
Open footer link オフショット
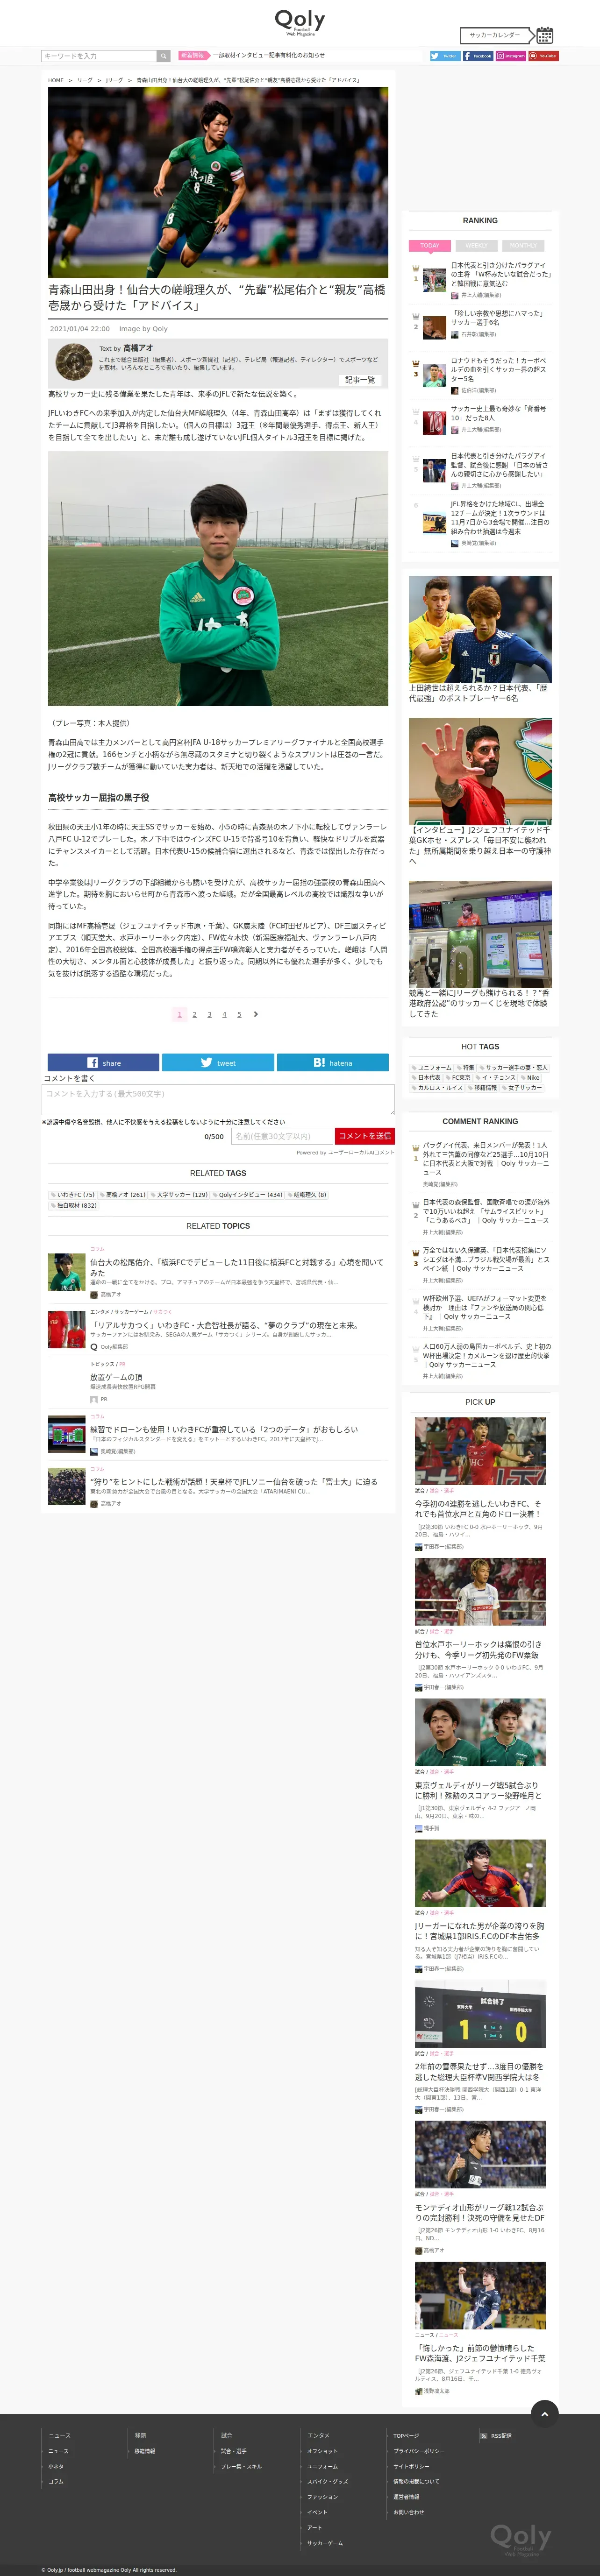322,2451
